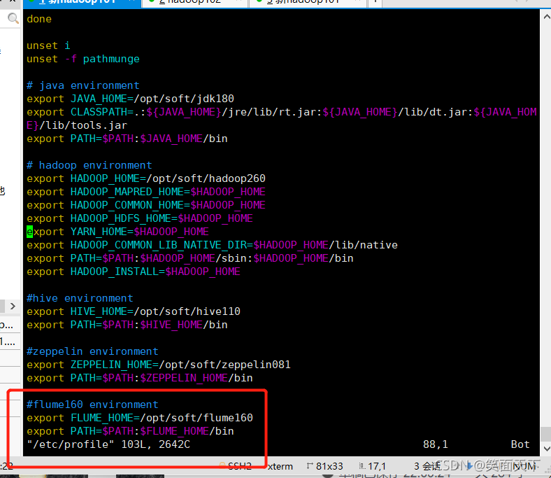Click the '88,1' vim ruler position

click(436, 444)
